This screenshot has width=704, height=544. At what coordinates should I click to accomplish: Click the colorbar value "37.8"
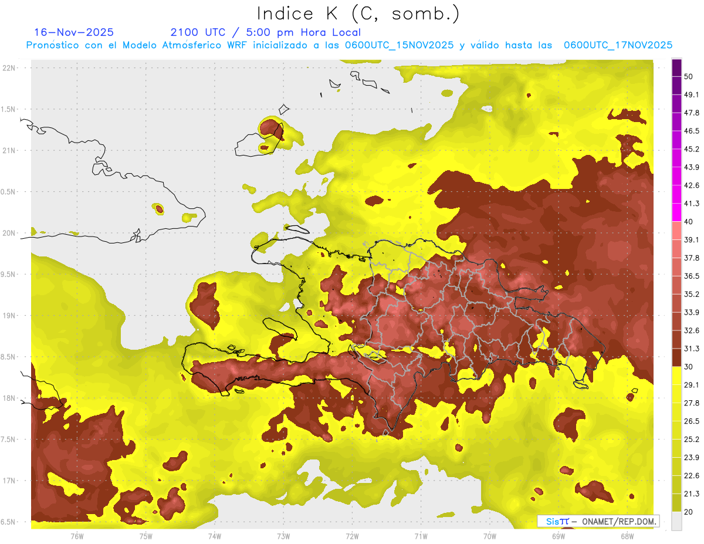point(691,258)
